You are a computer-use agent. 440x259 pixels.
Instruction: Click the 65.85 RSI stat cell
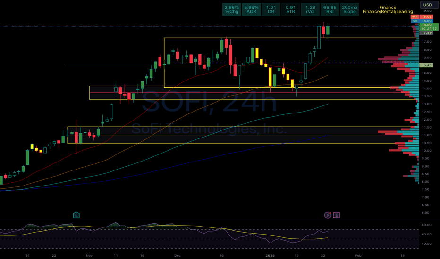pyautogui.click(x=330, y=9)
